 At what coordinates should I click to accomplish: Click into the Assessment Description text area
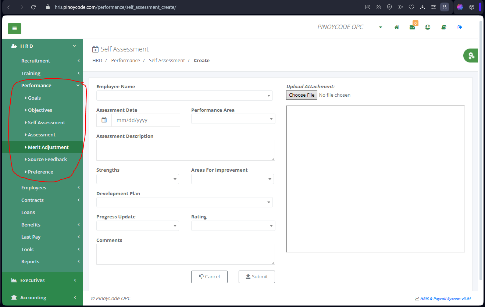click(186, 150)
